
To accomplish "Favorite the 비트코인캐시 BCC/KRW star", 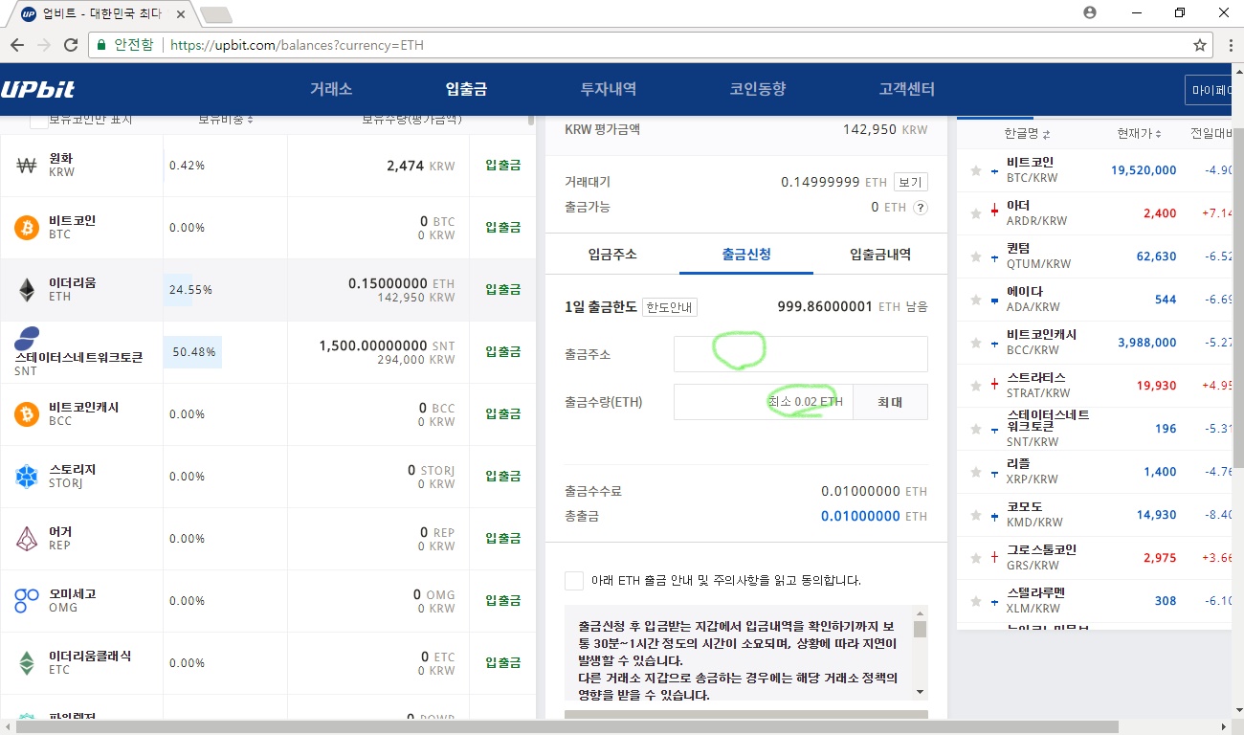I will tap(976, 343).
